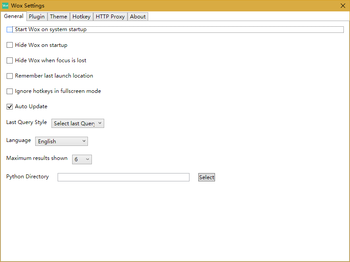The image size is (350, 262).
Task: Enable Start Wox on system startup
Action: (10, 30)
